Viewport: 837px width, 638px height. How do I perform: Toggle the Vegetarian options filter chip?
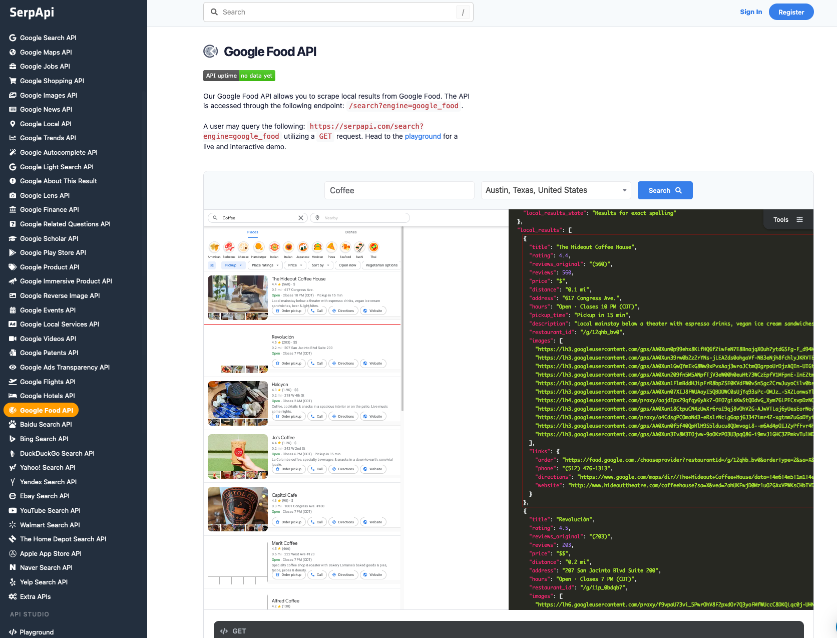tap(381, 265)
